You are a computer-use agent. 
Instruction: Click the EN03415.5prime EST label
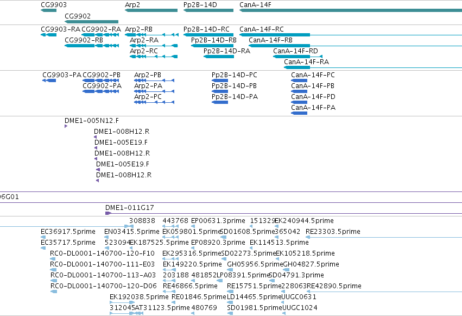click(132, 232)
